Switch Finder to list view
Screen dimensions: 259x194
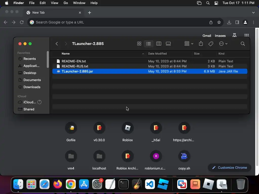pos(148,44)
